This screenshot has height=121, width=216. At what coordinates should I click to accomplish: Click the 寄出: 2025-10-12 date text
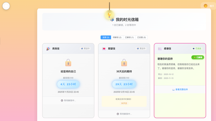(x=166, y=74)
